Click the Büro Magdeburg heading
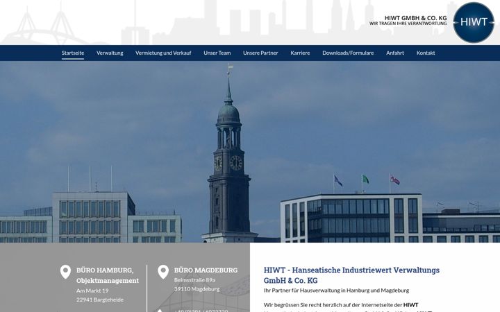The width and height of the screenshot is (500, 312). coord(206,270)
